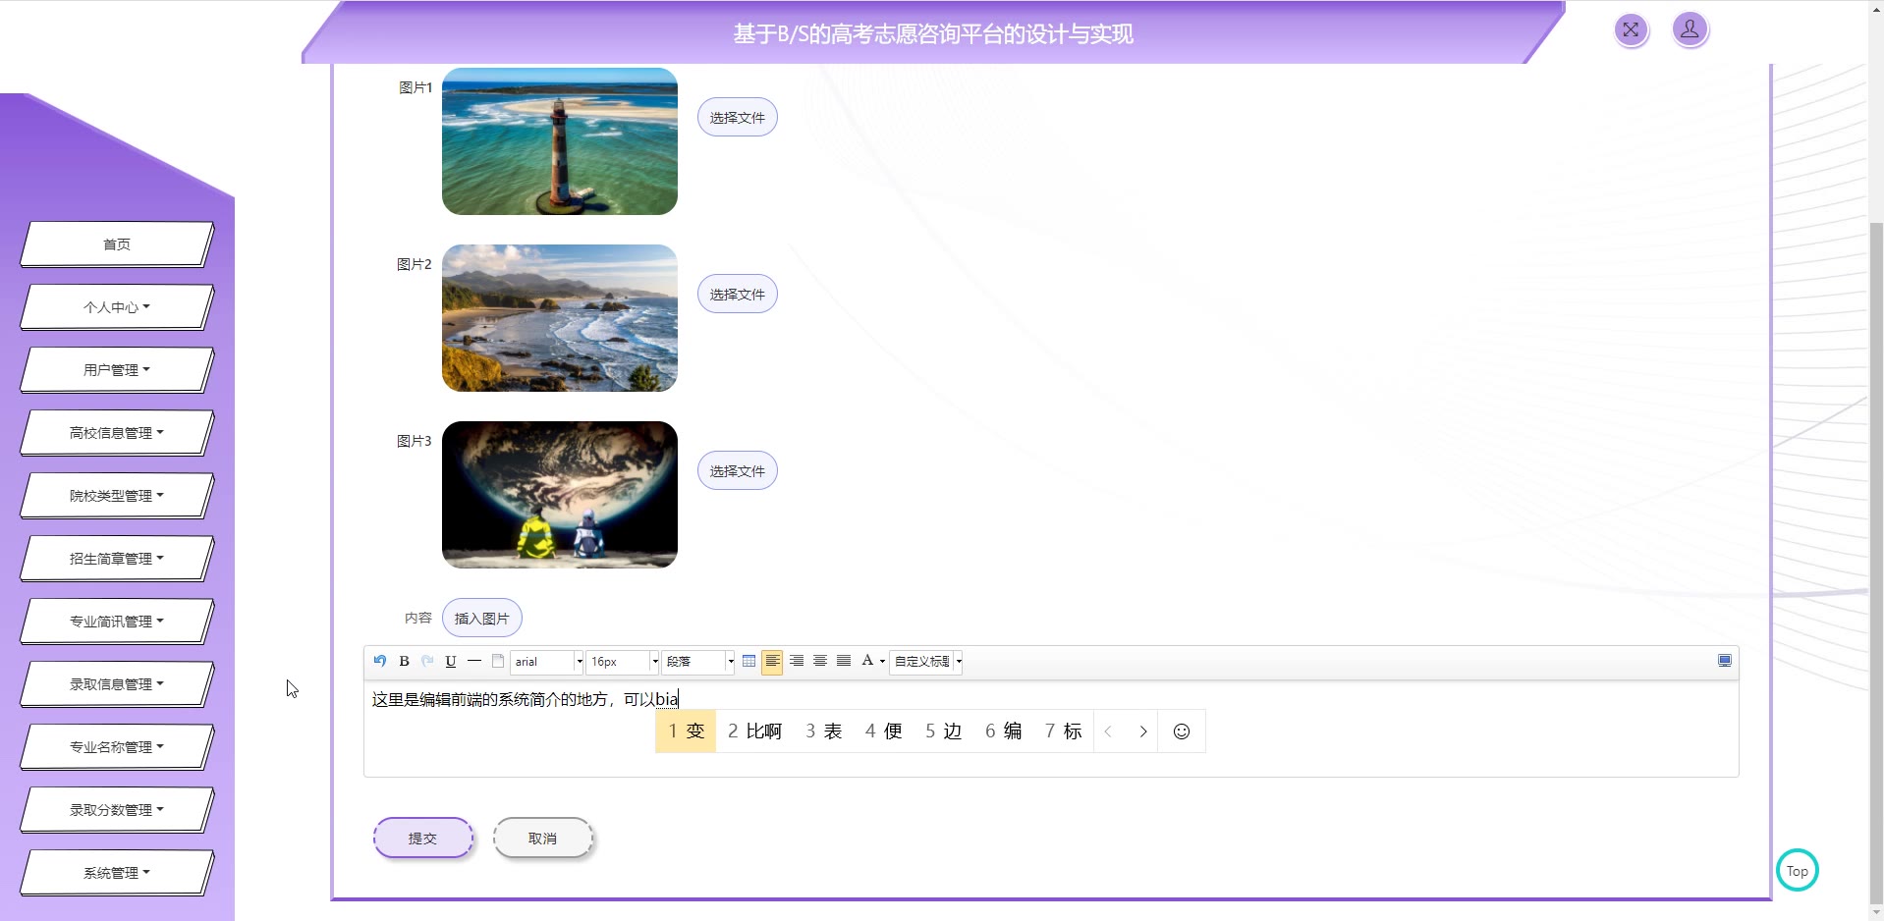Click 选择文件 for 图片1
This screenshot has height=921, width=1884.
pos(738,118)
